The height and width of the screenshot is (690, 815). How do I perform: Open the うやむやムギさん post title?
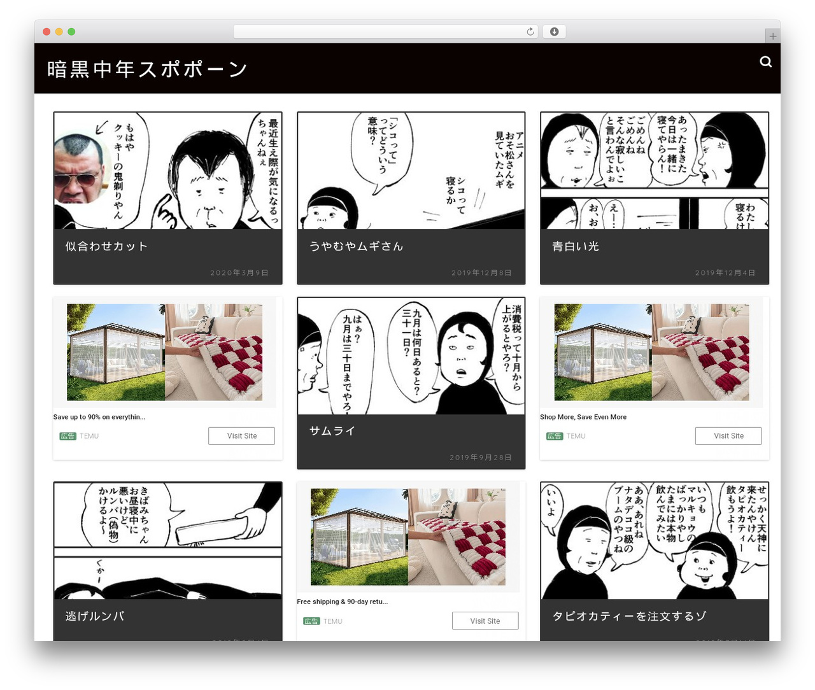click(356, 246)
